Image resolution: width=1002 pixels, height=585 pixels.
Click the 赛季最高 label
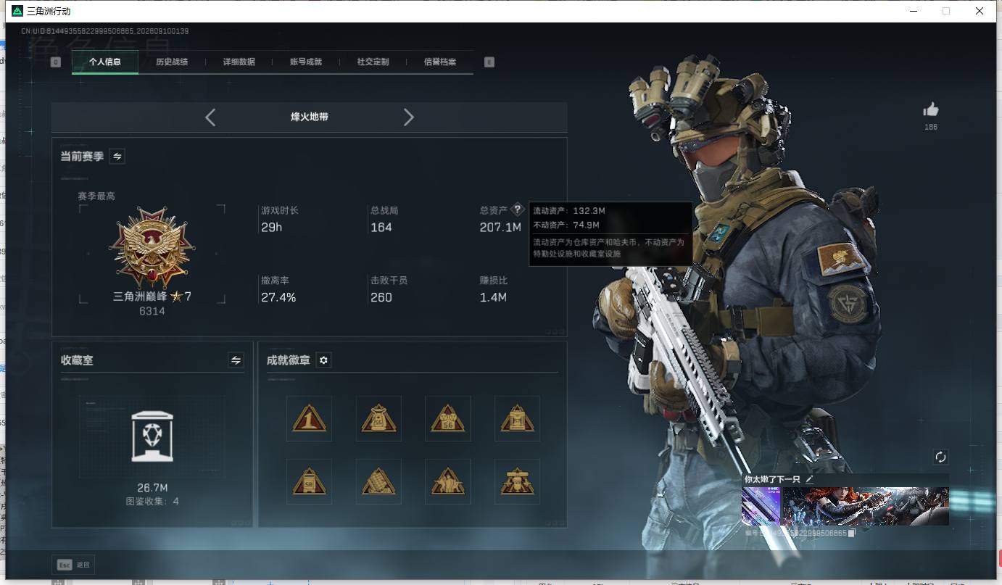coord(96,196)
